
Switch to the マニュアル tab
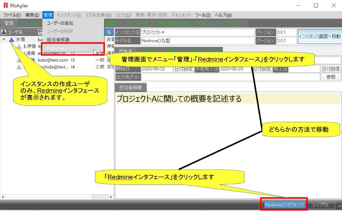pos(235,23)
